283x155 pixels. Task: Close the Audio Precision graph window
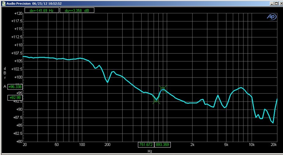point(281,3)
